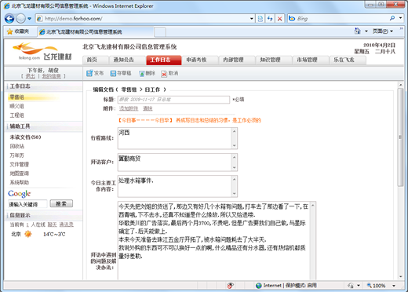This screenshot has width=408, height=292.
Task: Click the Stop loading red X icon
Action: click(279, 19)
